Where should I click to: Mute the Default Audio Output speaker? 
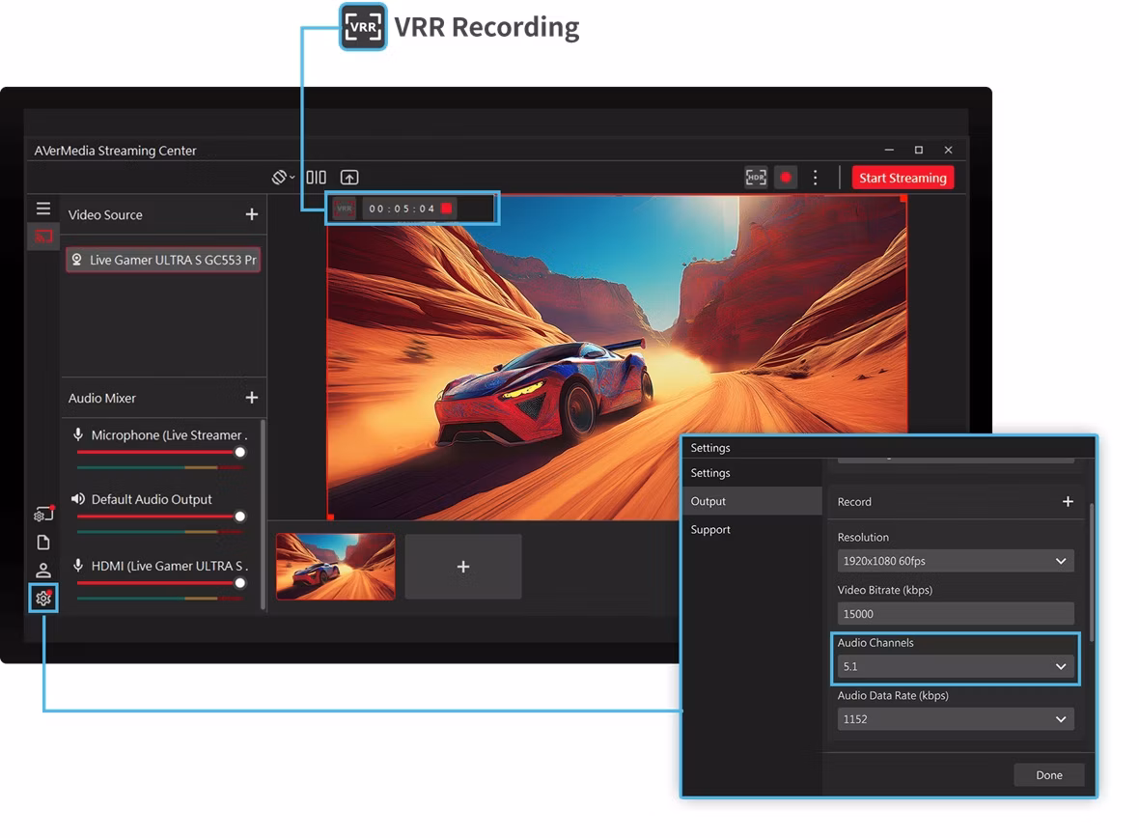coord(78,498)
